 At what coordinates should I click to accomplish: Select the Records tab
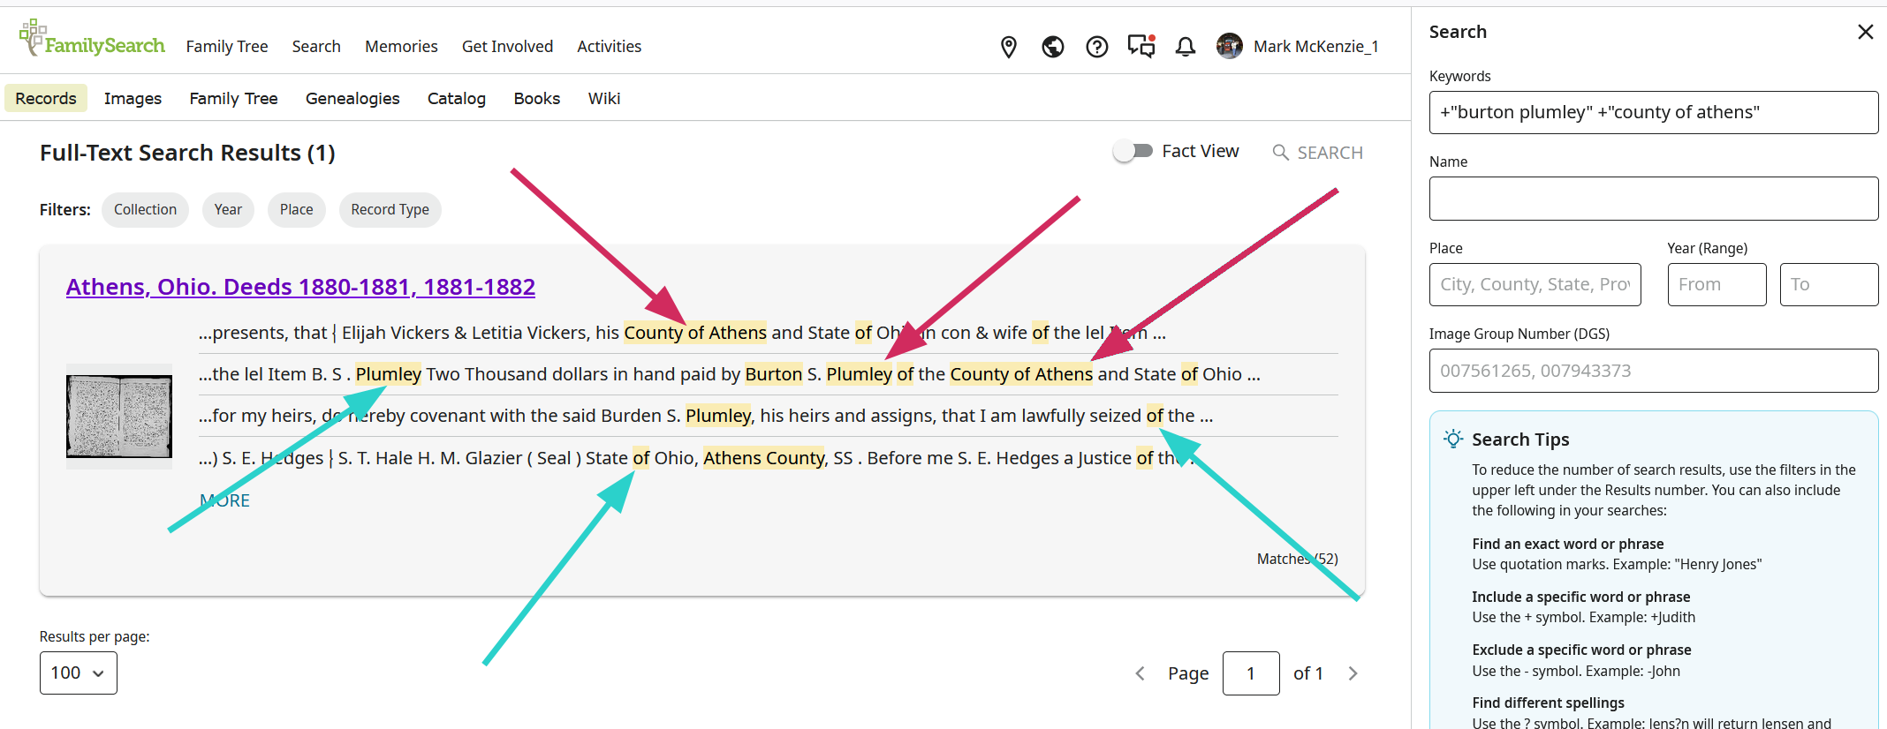coord(46,98)
